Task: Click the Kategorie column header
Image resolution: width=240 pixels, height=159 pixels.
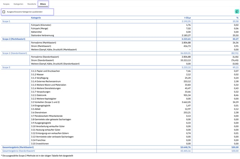Action: [x=36, y=18]
